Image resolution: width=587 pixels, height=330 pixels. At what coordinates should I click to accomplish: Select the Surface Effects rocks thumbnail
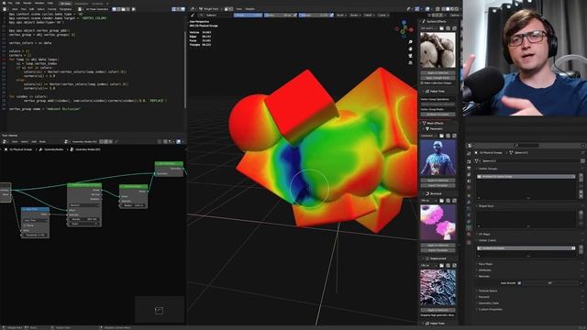(x=437, y=49)
